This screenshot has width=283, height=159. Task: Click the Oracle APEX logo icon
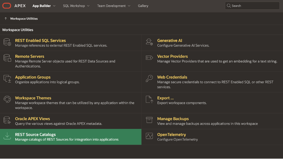[6, 6]
